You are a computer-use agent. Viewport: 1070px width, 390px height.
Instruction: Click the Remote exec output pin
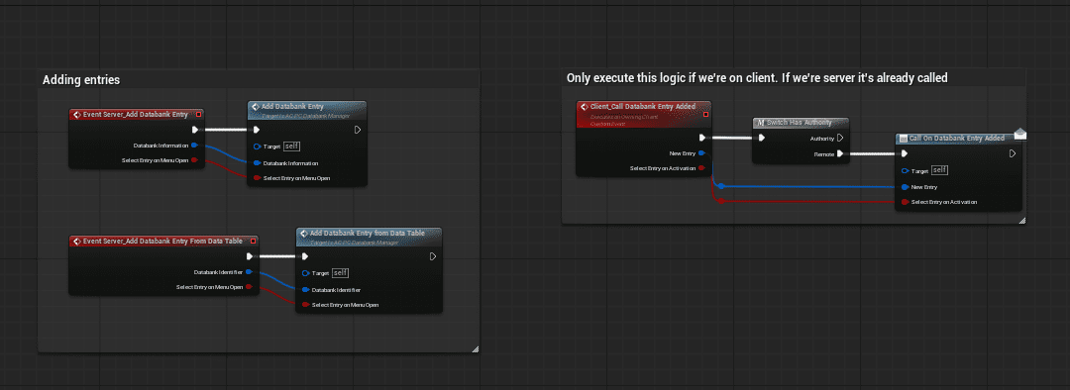840,154
